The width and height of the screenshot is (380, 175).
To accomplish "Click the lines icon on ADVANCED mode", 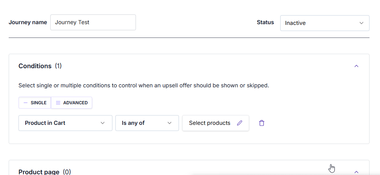I will click(x=58, y=103).
